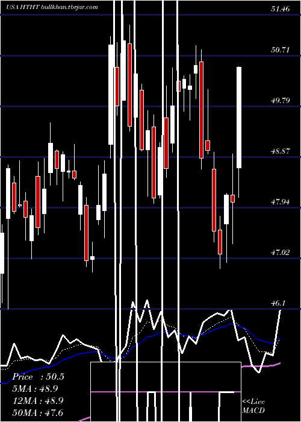Click the '5MA : 48.9' readout
This screenshot has height=422, width=301.
36,389
